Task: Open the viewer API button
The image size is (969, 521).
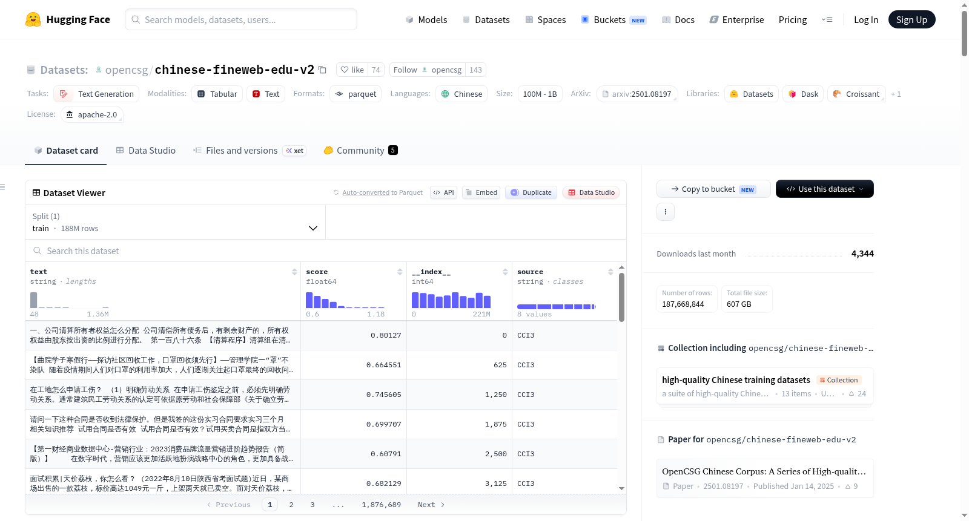Action: pyautogui.click(x=443, y=192)
